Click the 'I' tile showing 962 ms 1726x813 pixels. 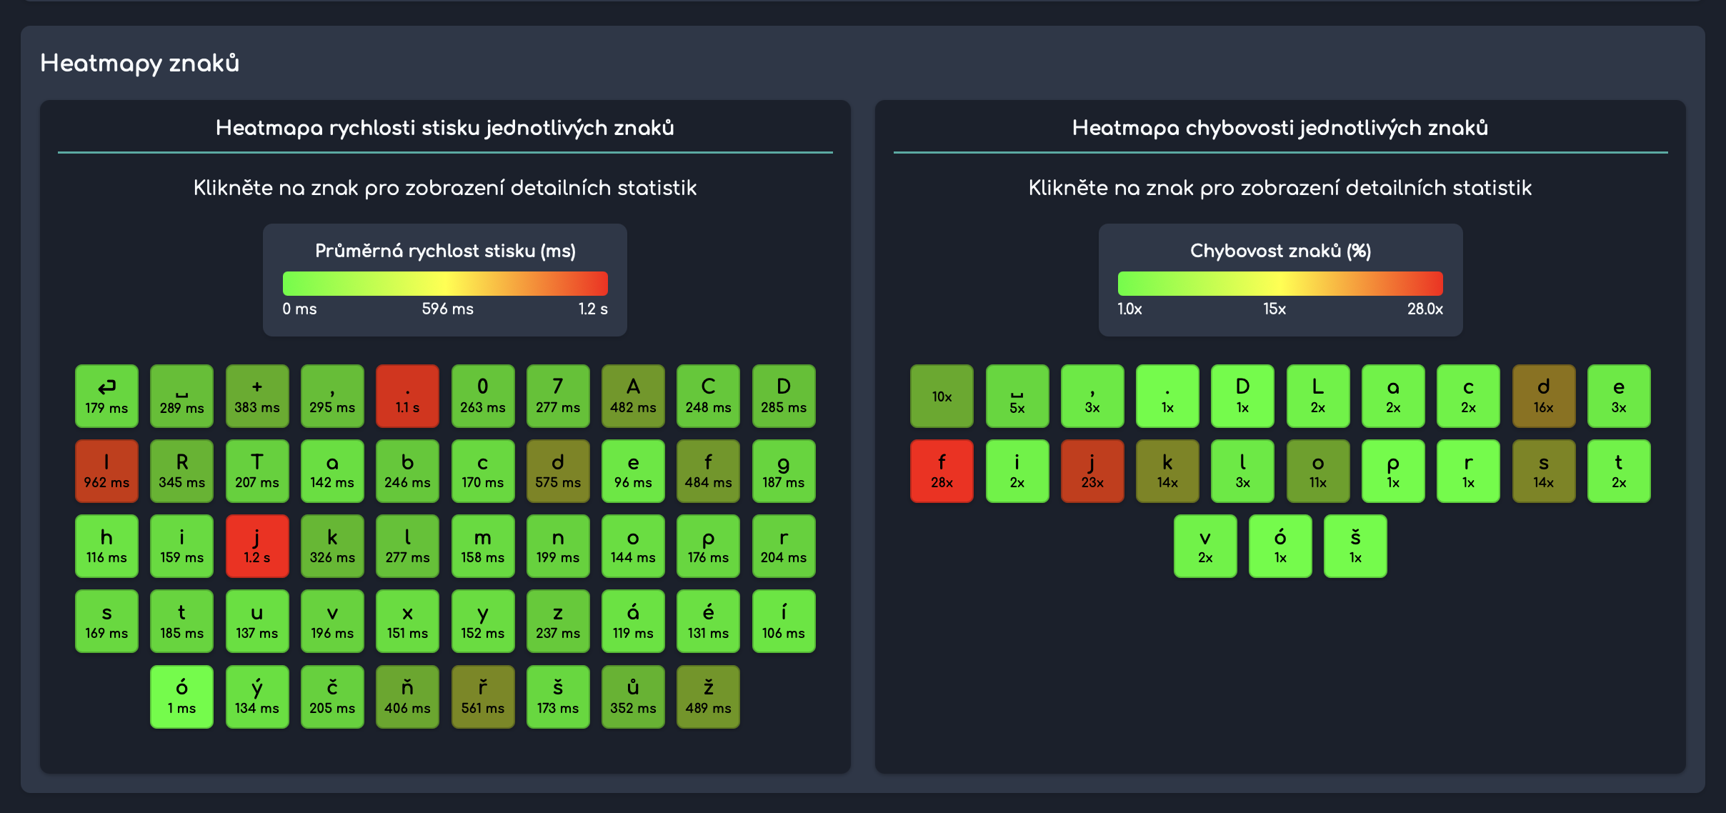[x=106, y=471]
